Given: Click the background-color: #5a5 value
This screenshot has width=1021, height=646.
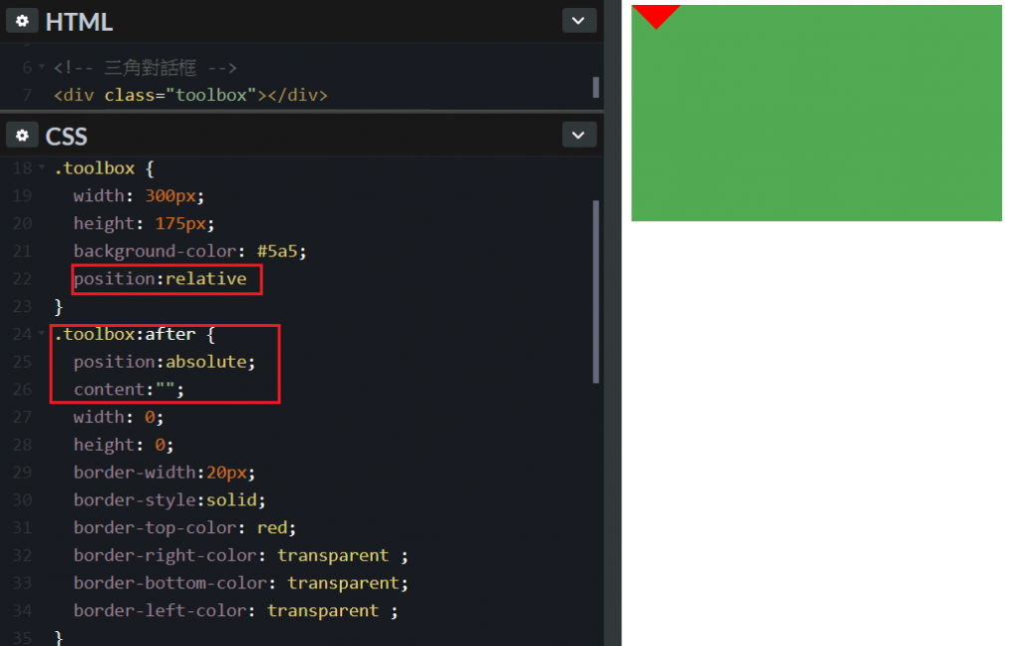Looking at the screenshot, I should (281, 251).
